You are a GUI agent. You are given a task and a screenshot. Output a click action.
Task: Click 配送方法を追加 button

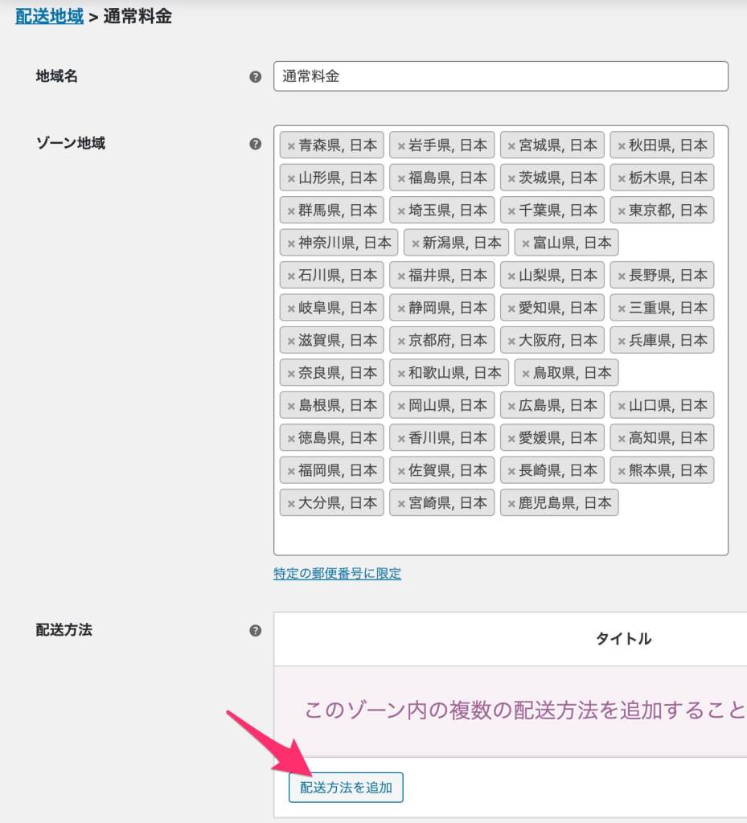click(x=346, y=788)
